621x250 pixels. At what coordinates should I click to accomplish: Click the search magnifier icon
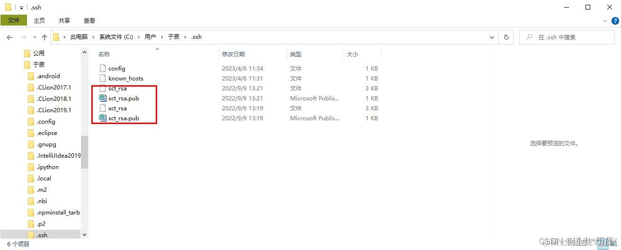529,37
